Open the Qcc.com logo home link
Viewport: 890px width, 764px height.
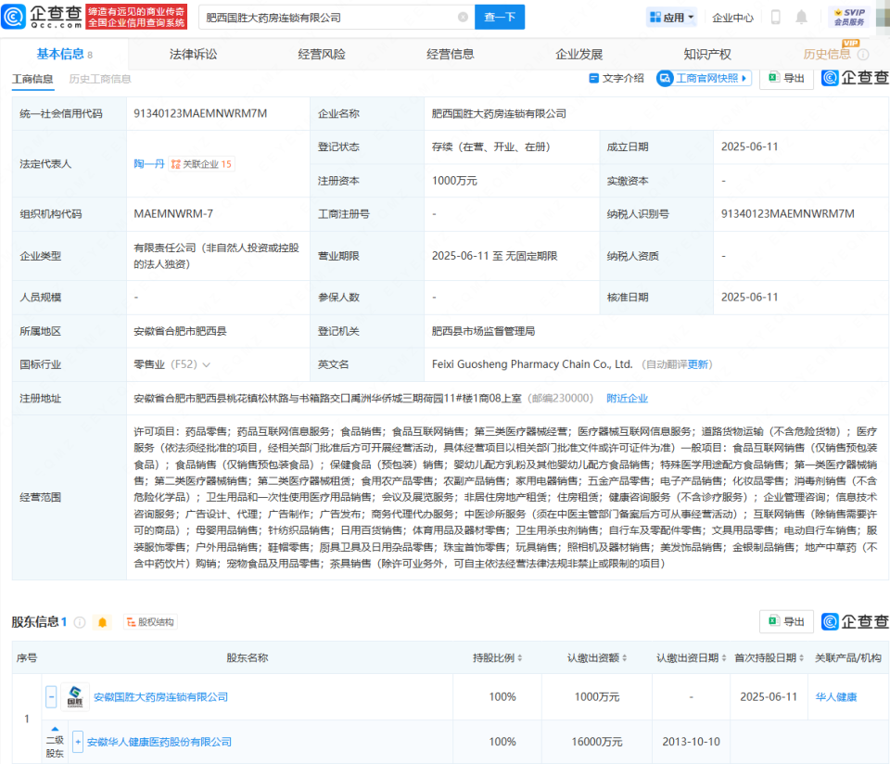coord(42,17)
